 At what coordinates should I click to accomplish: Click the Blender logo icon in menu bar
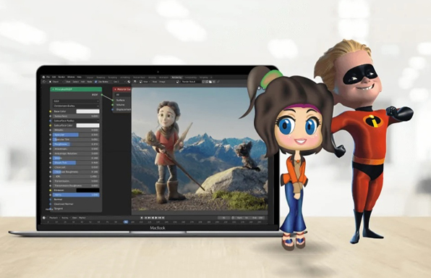44,77
